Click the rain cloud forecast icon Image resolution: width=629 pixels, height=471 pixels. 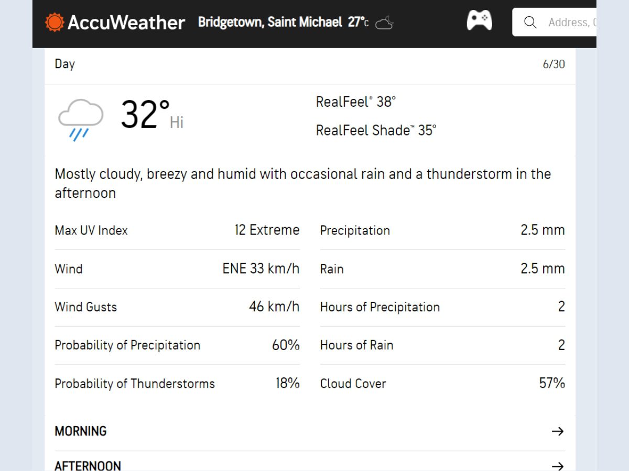pyautogui.click(x=80, y=119)
